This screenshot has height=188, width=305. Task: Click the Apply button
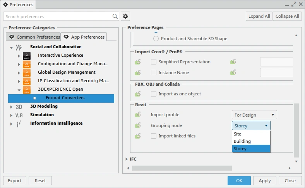[264, 181]
